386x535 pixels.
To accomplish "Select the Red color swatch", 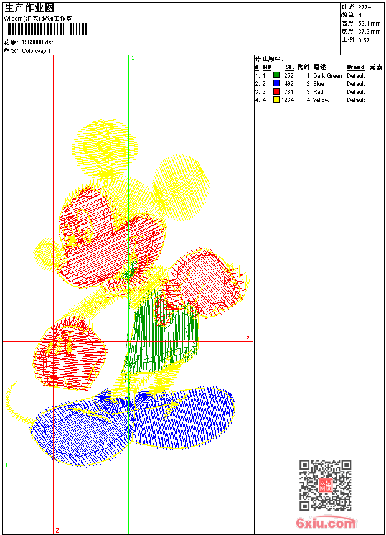I will click(x=276, y=91).
